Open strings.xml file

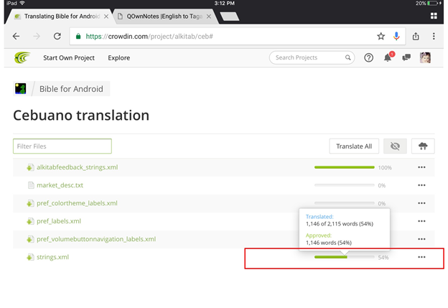pyautogui.click(x=52, y=257)
